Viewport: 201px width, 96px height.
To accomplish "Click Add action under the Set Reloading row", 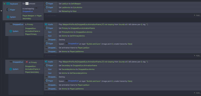I will click(51, 15).
